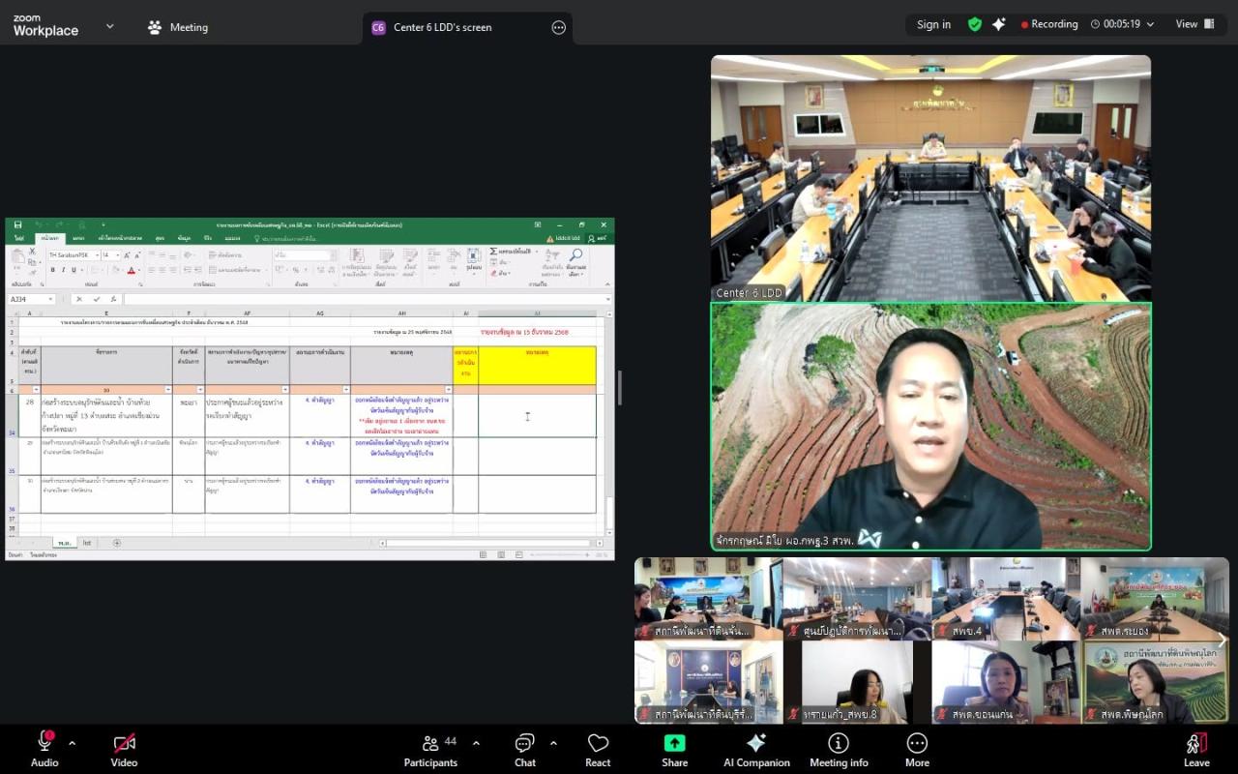The height and width of the screenshot is (774, 1238).
Task: Open the Excel font name dropdown
Action: click(97, 255)
